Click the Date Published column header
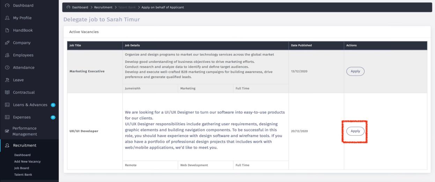 coord(301,45)
